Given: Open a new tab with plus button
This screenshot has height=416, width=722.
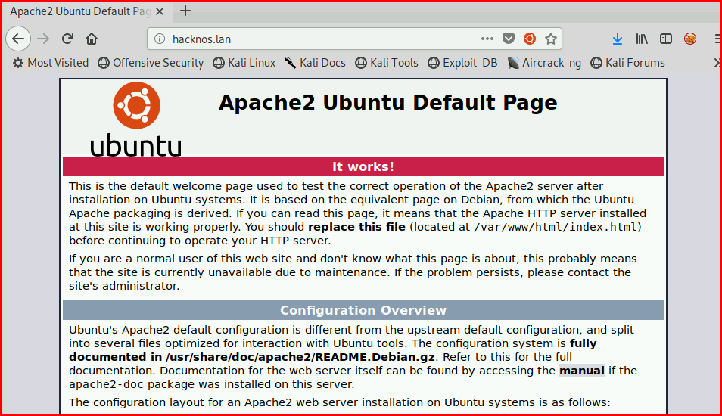Looking at the screenshot, I should 185,11.
